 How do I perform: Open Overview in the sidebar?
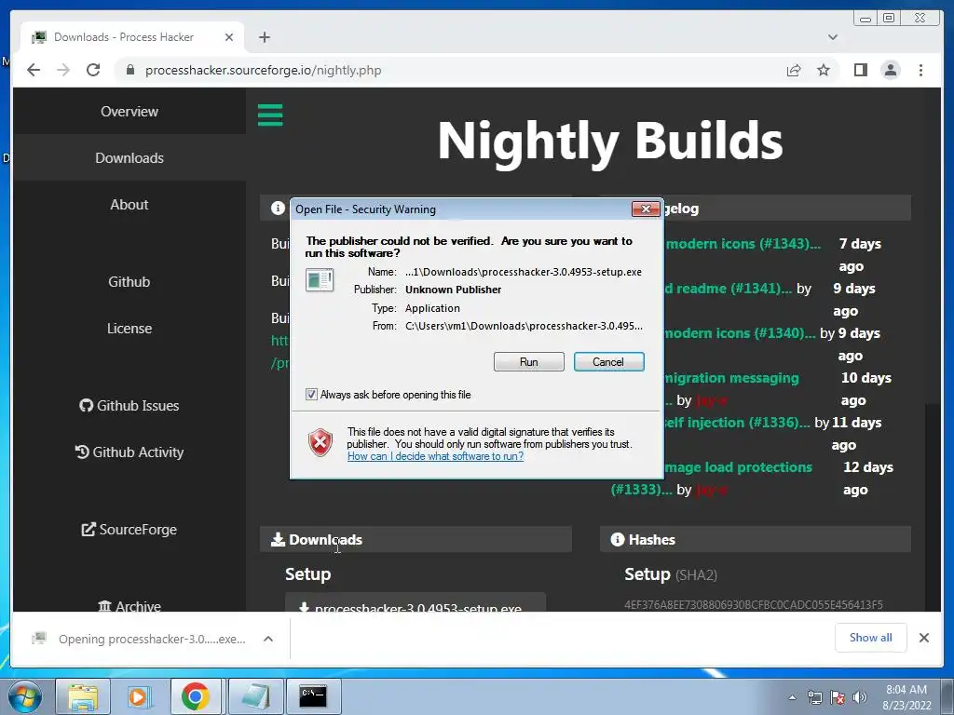pyautogui.click(x=129, y=112)
